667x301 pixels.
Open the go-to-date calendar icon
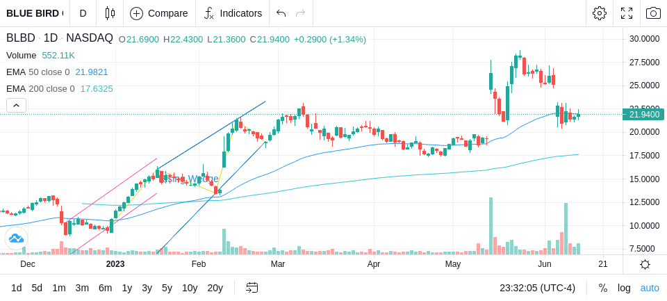(x=252, y=288)
